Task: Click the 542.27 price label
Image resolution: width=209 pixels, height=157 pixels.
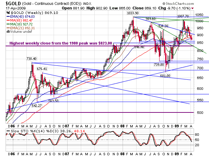Action: coord(37,106)
